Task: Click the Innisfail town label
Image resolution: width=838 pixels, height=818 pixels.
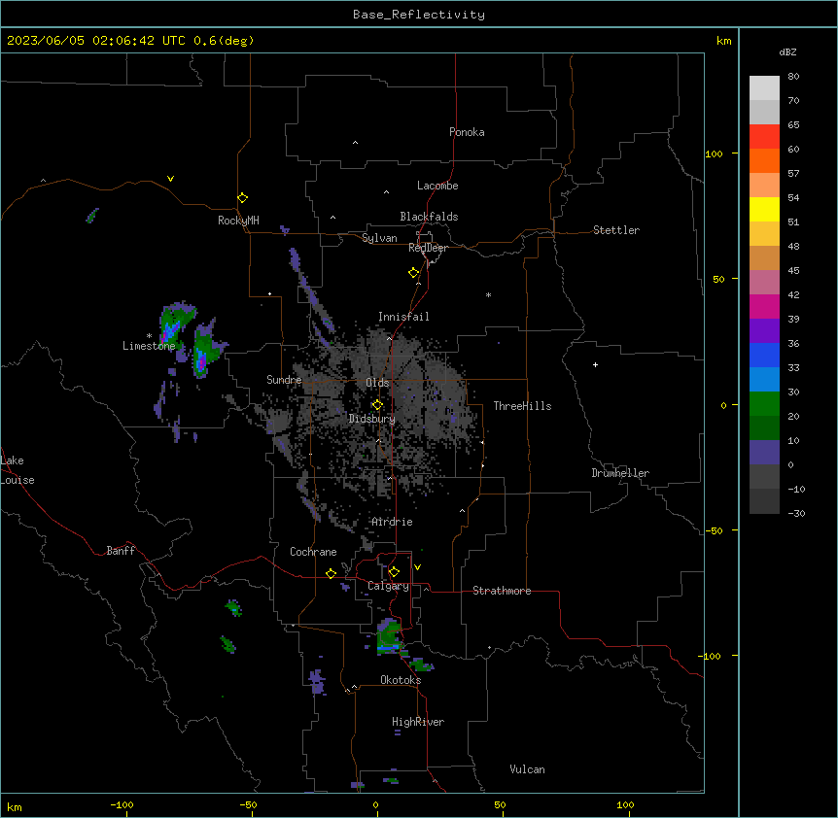Action: (x=403, y=317)
